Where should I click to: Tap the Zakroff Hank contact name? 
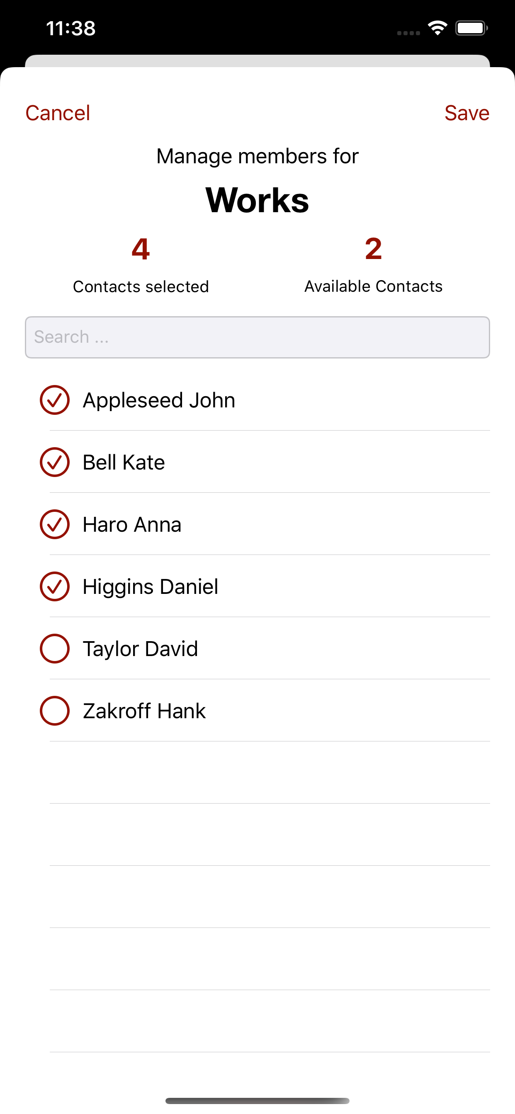click(144, 711)
